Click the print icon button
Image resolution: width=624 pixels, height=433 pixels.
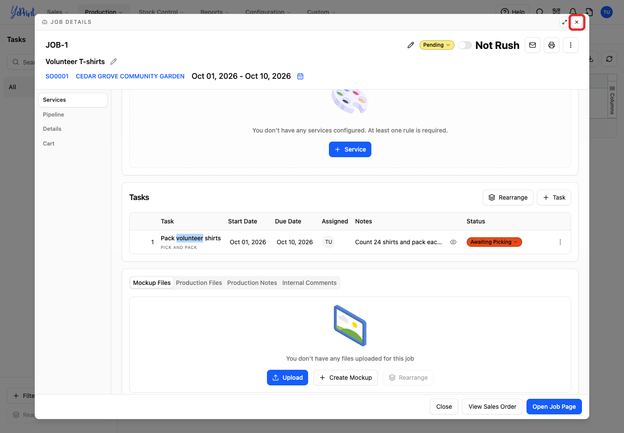click(552, 45)
